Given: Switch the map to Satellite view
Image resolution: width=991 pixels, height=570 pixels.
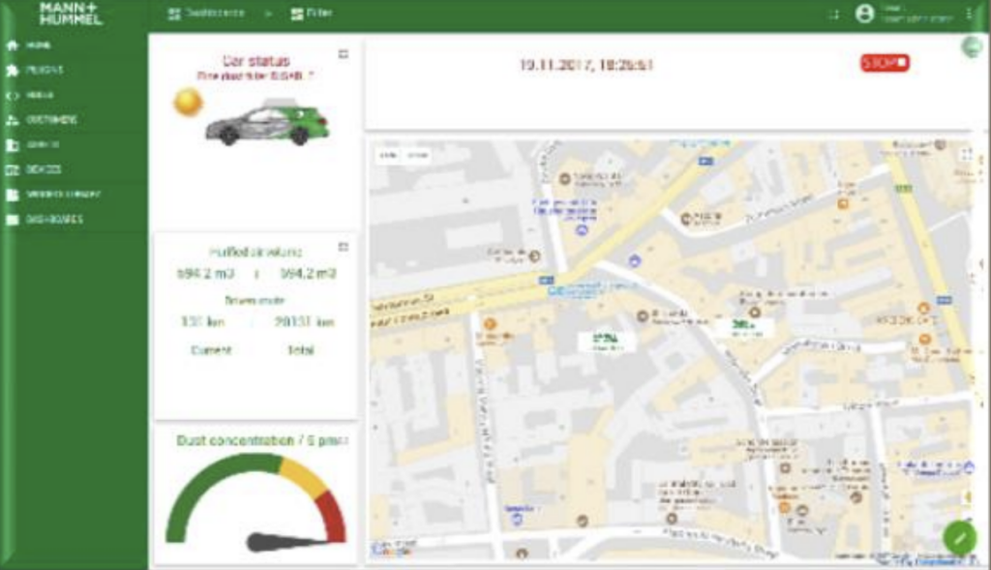Looking at the screenshot, I should click(417, 155).
